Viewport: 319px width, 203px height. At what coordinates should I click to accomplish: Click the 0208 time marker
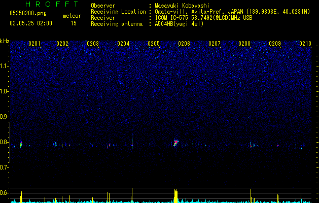point(244,44)
